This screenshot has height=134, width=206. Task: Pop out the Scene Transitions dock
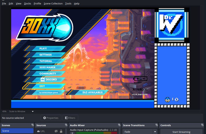pos(156,125)
